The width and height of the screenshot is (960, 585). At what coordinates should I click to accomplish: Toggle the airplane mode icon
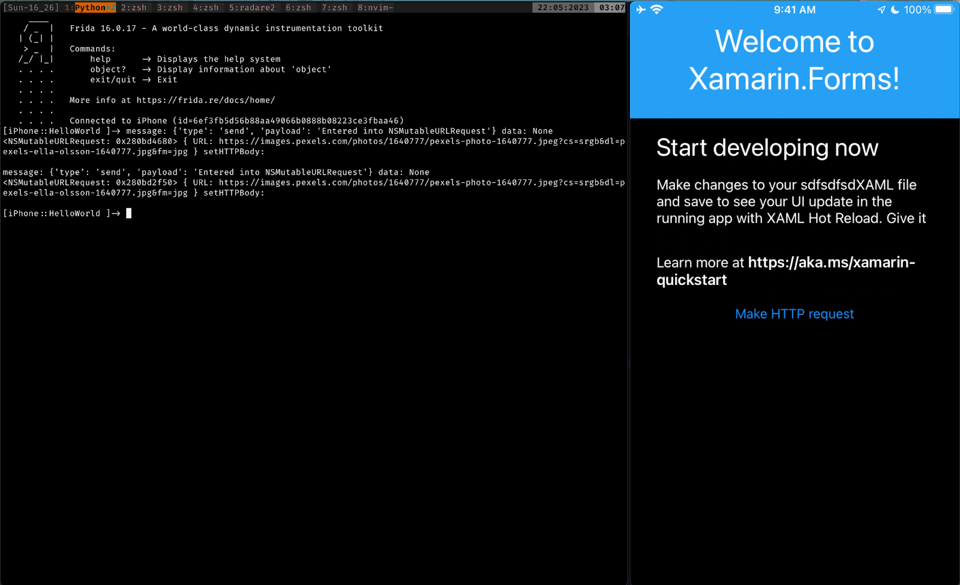click(641, 9)
